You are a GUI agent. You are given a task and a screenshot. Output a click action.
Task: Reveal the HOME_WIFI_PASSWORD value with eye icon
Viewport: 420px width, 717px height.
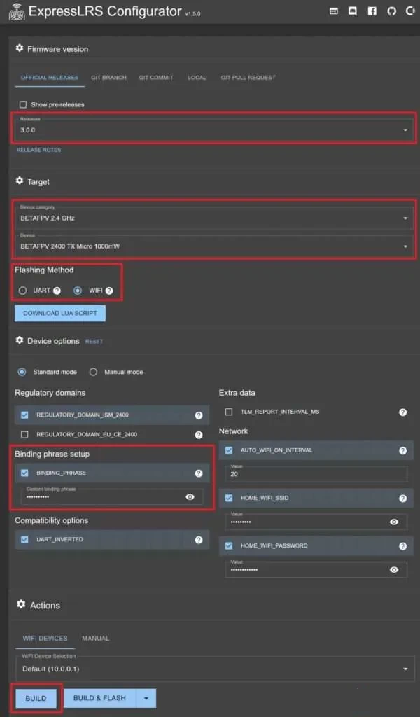click(x=394, y=570)
